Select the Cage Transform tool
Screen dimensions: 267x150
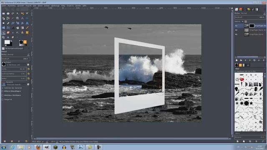[8, 28]
